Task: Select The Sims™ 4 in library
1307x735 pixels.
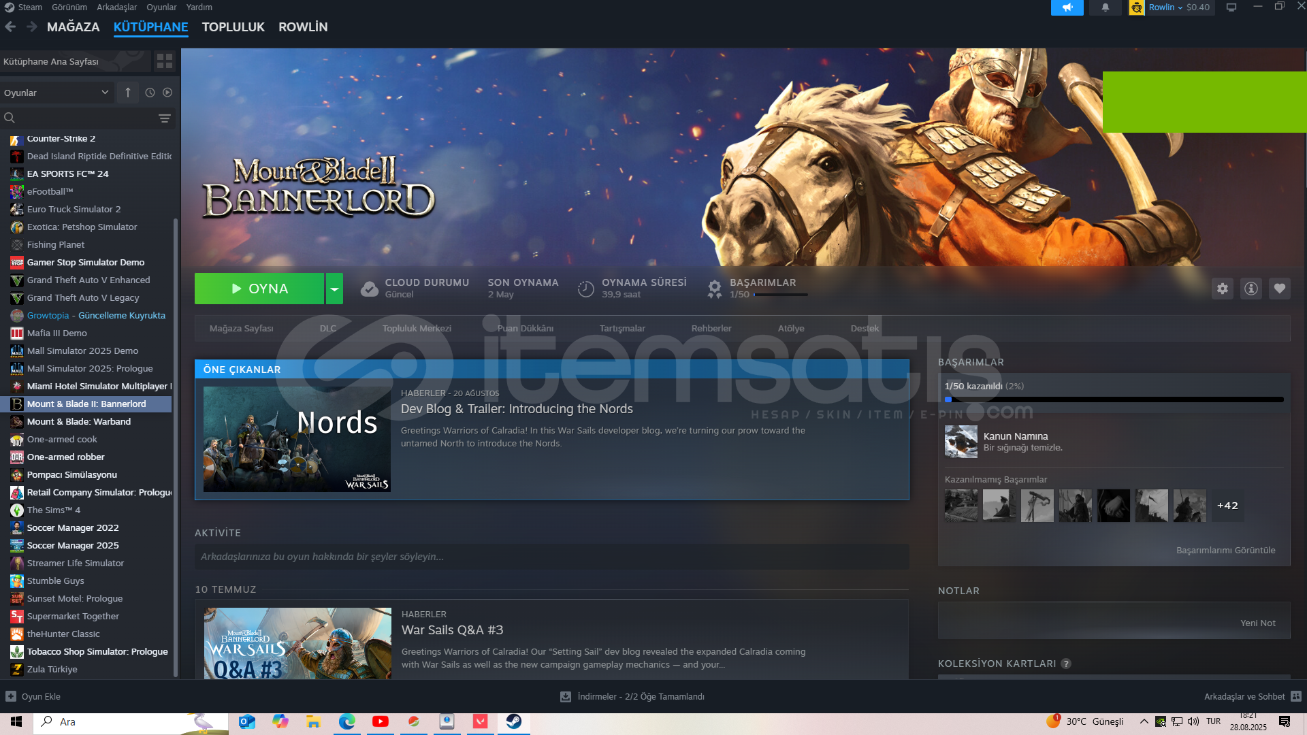Action: click(x=54, y=510)
